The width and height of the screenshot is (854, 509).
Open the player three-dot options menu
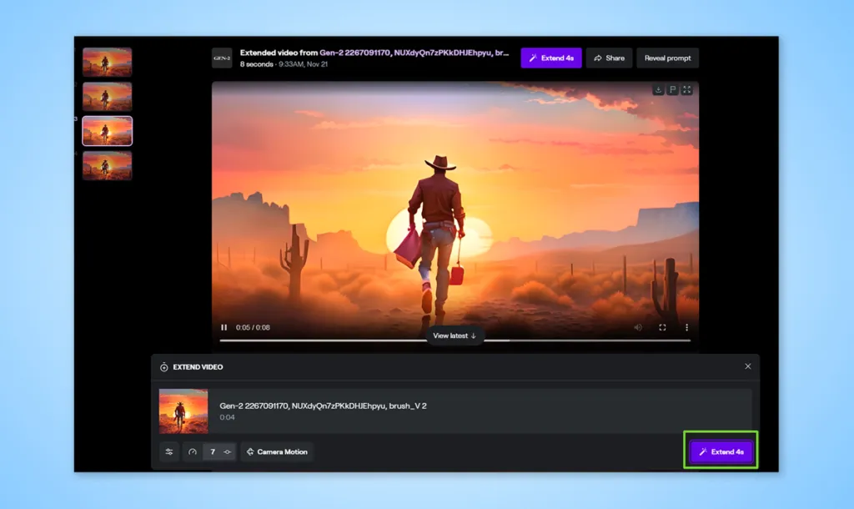687,328
